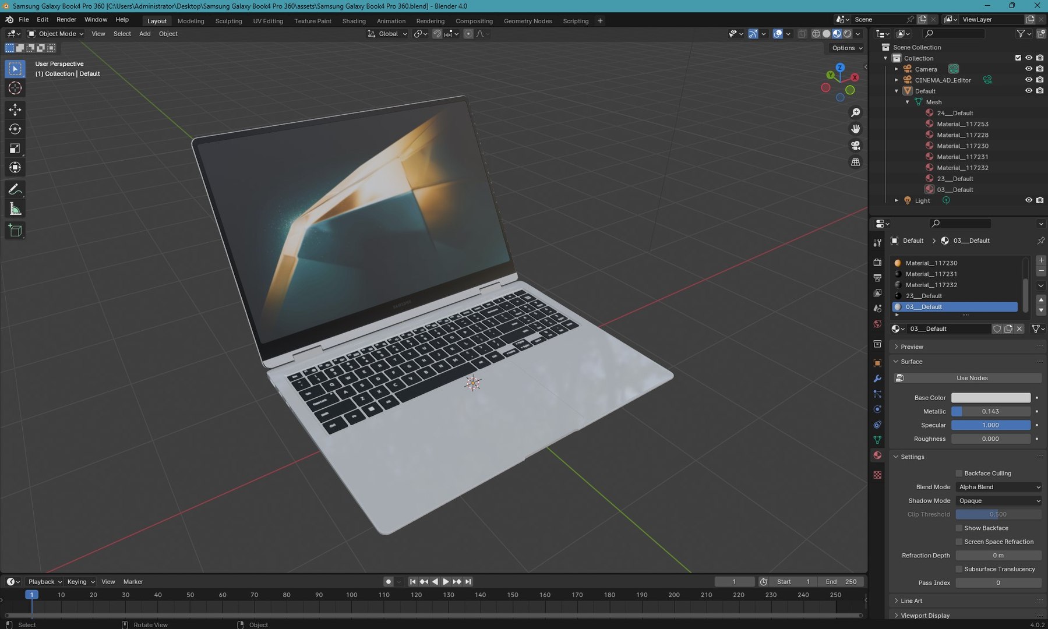Add a material slot with plus button

(1041, 260)
